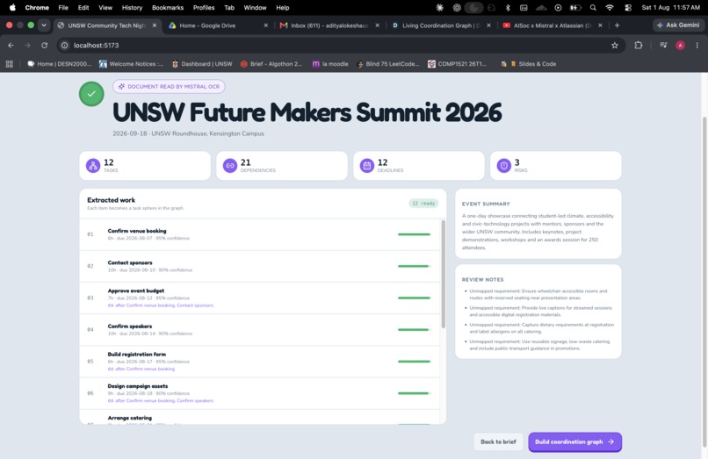Click the Deadlines calendar icon in the stat card

point(367,166)
